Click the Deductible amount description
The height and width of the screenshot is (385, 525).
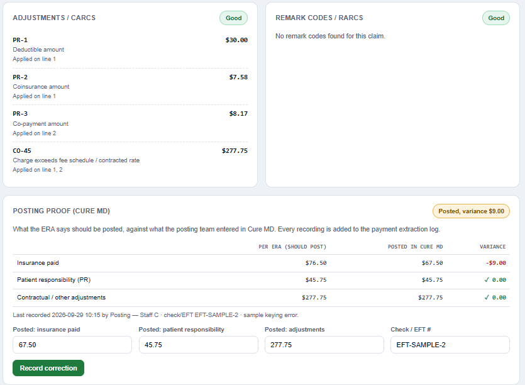(38, 50)
